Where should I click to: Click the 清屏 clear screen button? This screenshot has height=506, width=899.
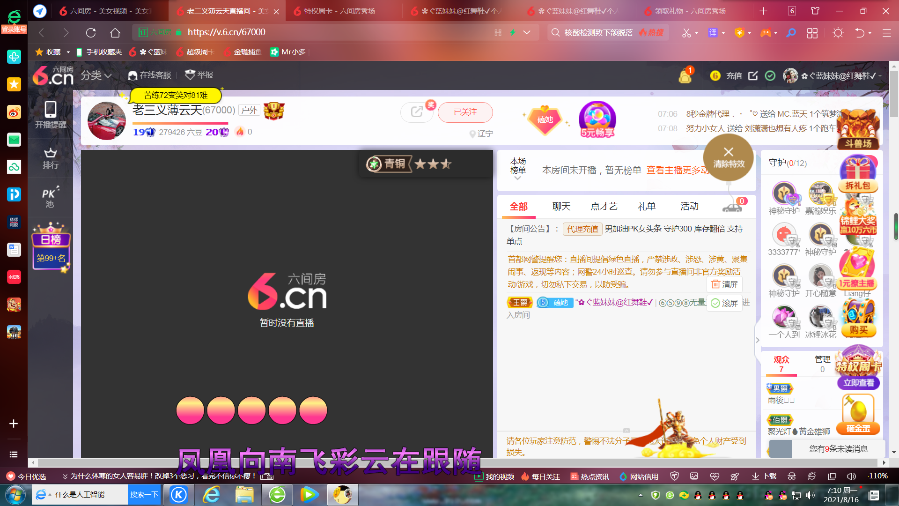[x=724, y=284]
